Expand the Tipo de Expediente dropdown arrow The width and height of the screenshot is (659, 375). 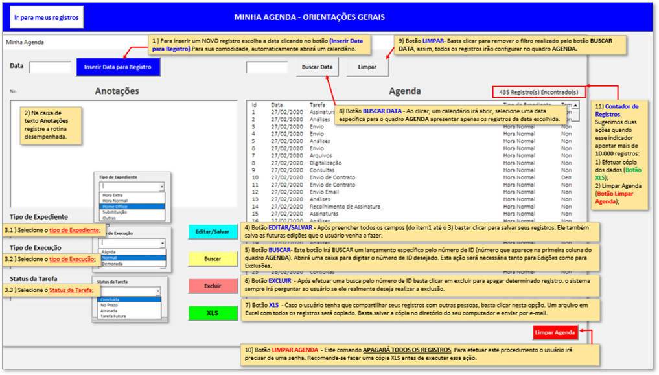coord(162,187)
